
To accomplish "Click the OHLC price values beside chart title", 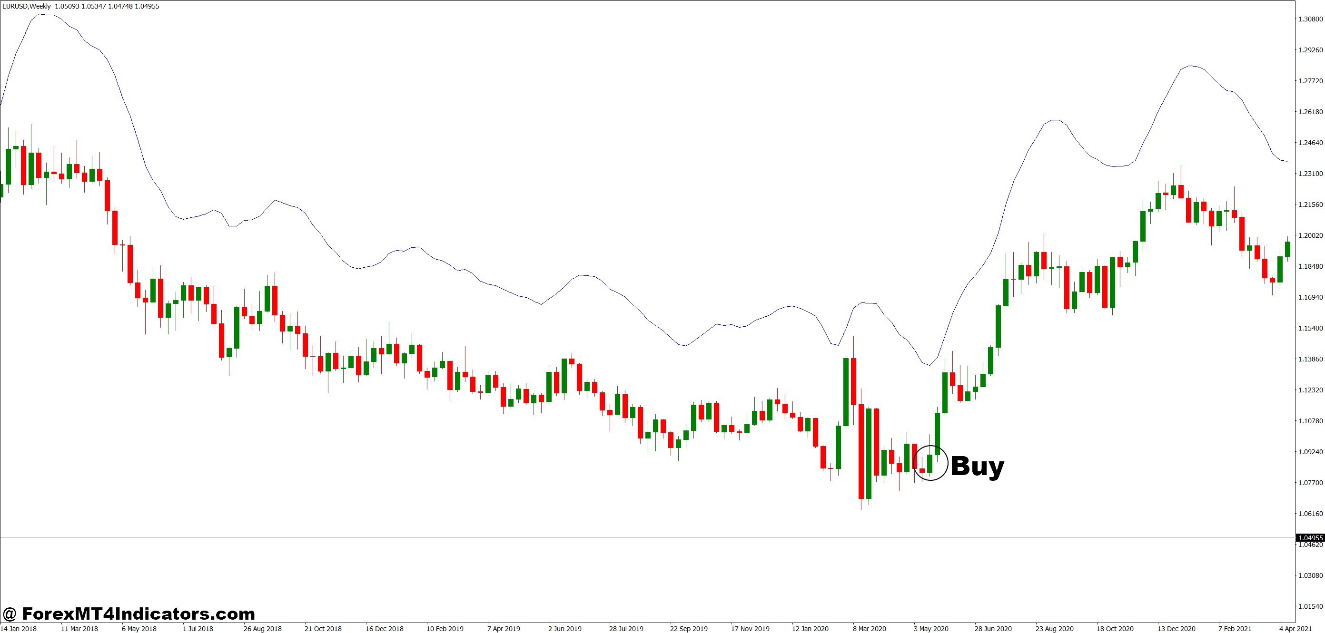I will [x=108, y=6].
